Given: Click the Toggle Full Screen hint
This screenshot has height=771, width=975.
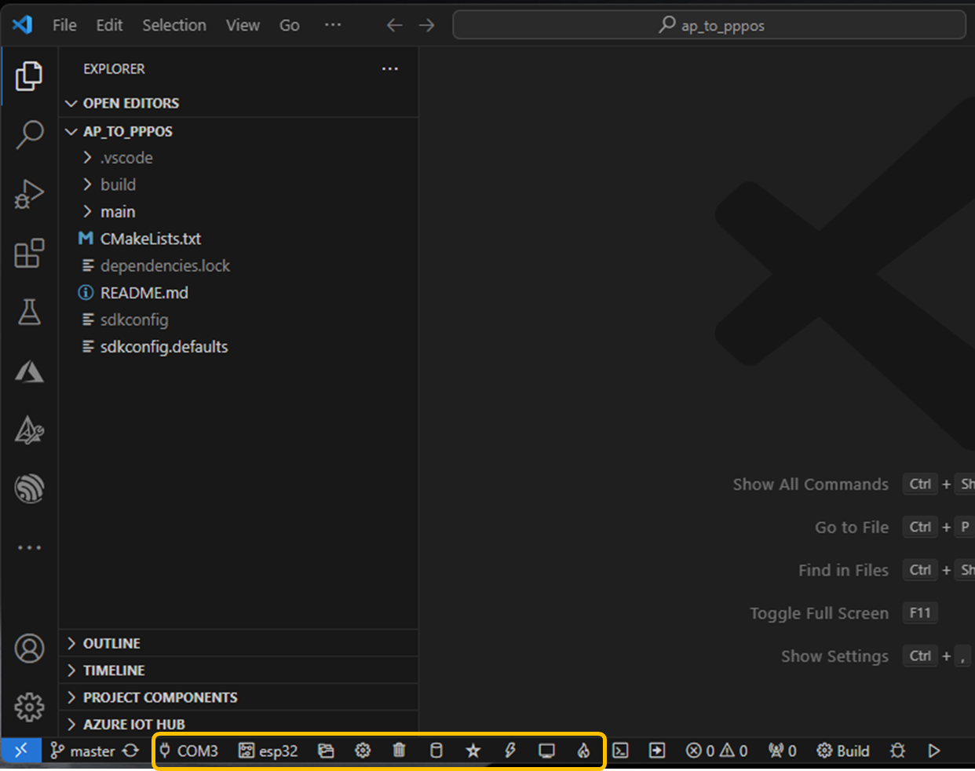Looking at the screenshot, I should [x=819, y=613].
